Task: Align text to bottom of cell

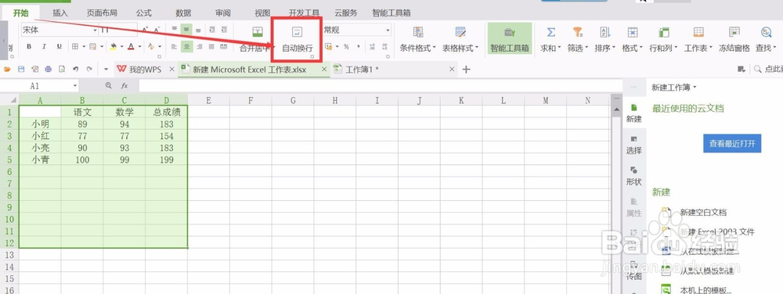Action: click(x=198, y=30)
